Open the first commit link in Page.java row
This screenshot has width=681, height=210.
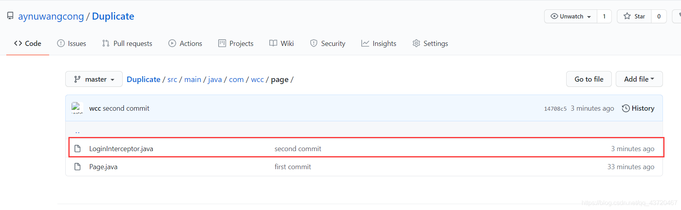point(293,167)
